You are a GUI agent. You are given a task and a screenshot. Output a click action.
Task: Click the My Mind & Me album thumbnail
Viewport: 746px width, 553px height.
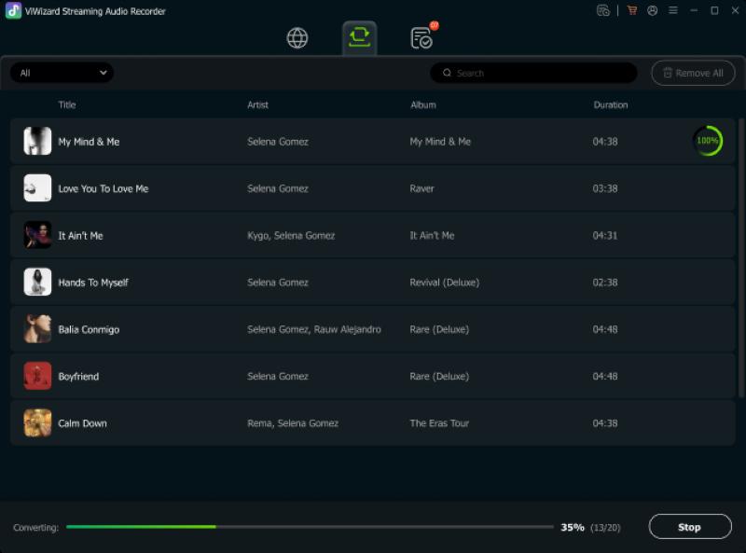37,141
